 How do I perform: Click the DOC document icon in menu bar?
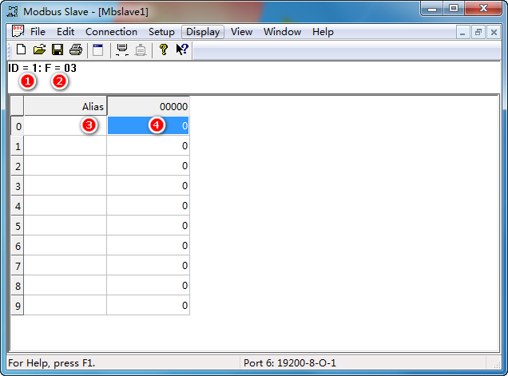18,31
